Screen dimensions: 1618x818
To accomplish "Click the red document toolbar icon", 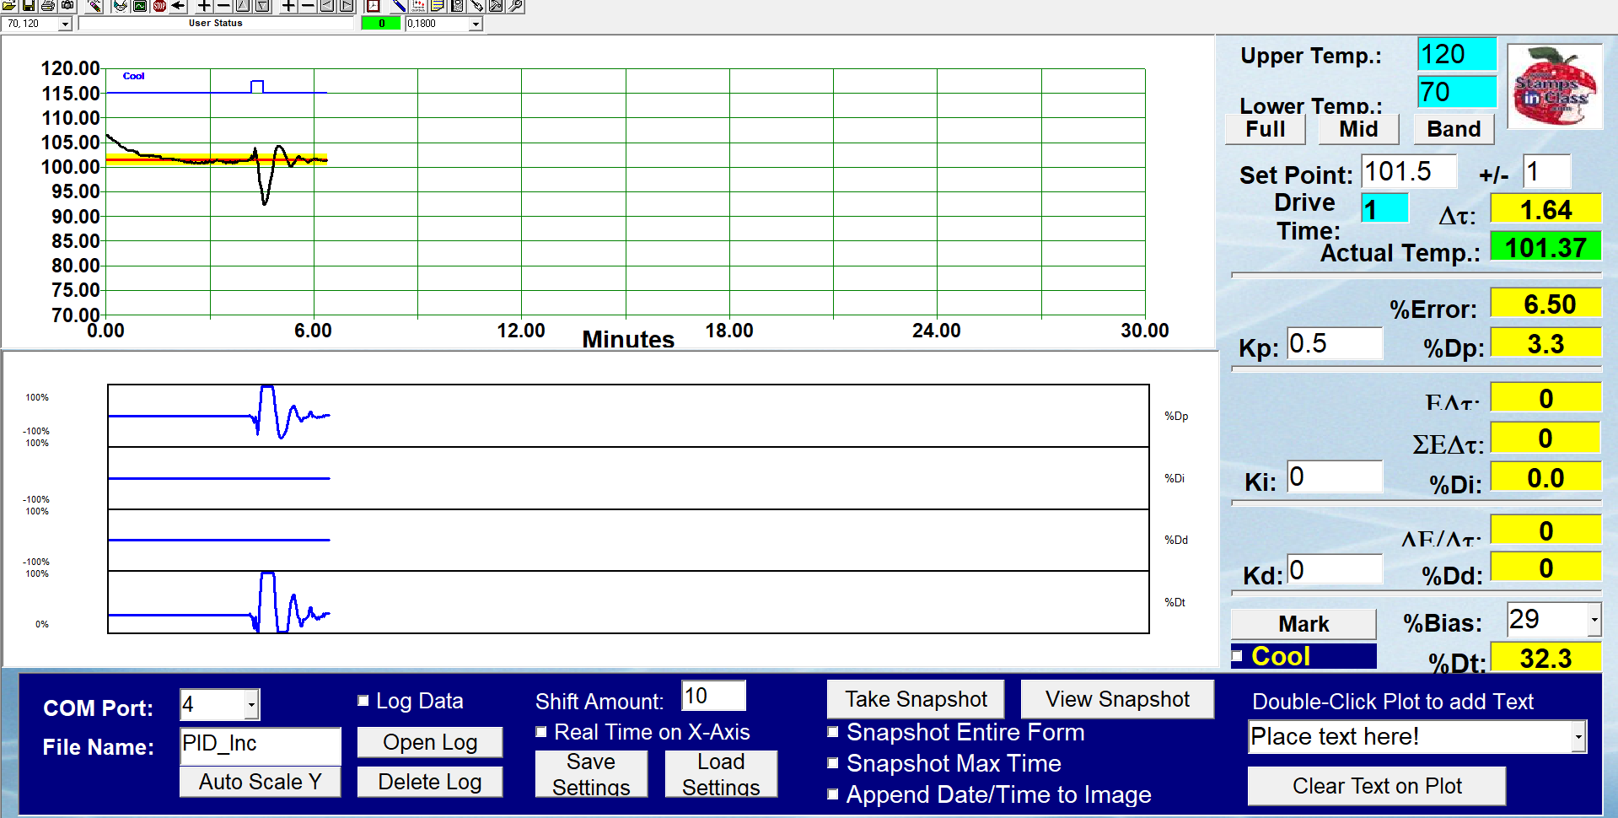I will [373, 6].
